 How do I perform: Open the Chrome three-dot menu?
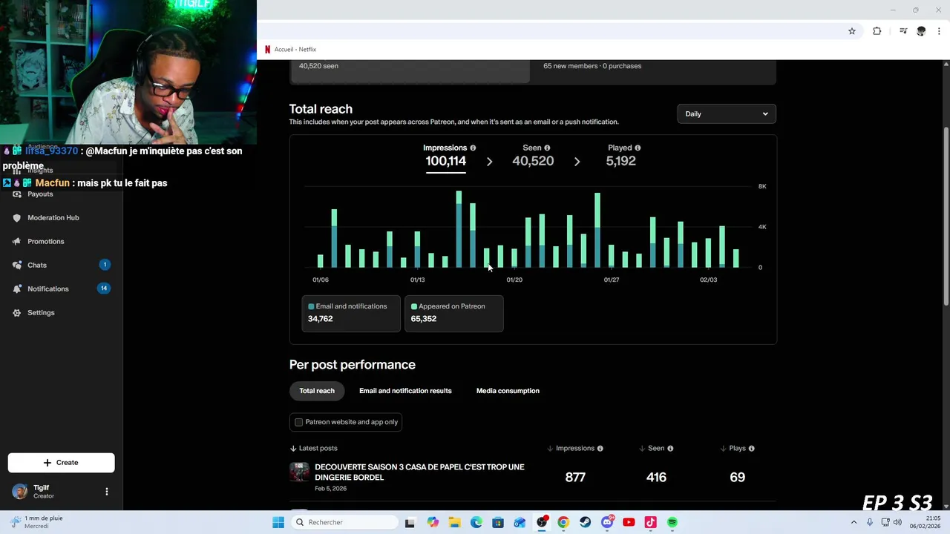(x=939, y=31)
